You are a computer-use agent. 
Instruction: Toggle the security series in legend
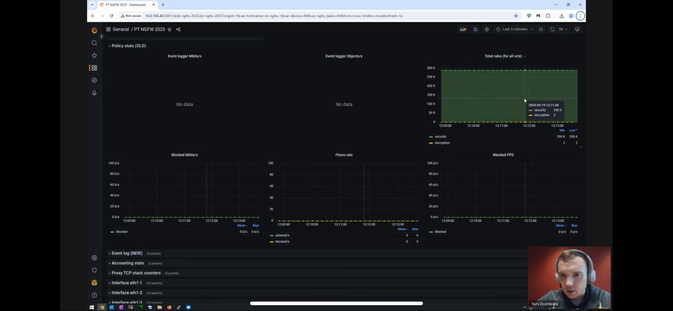[x=440, y=137]
